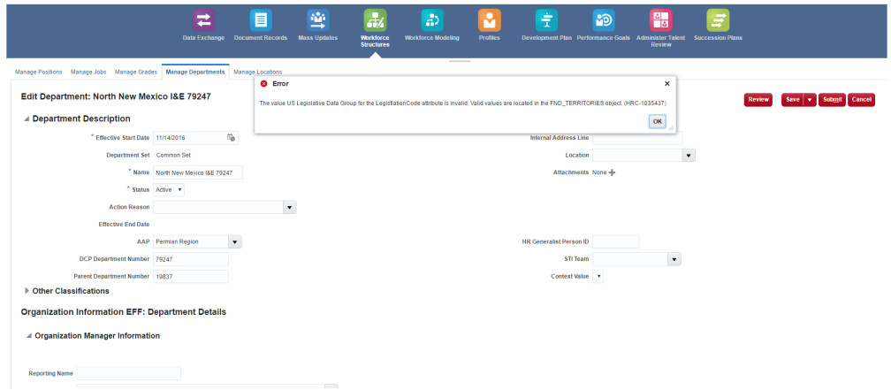Open the Document Records icon

click(261, 20)
